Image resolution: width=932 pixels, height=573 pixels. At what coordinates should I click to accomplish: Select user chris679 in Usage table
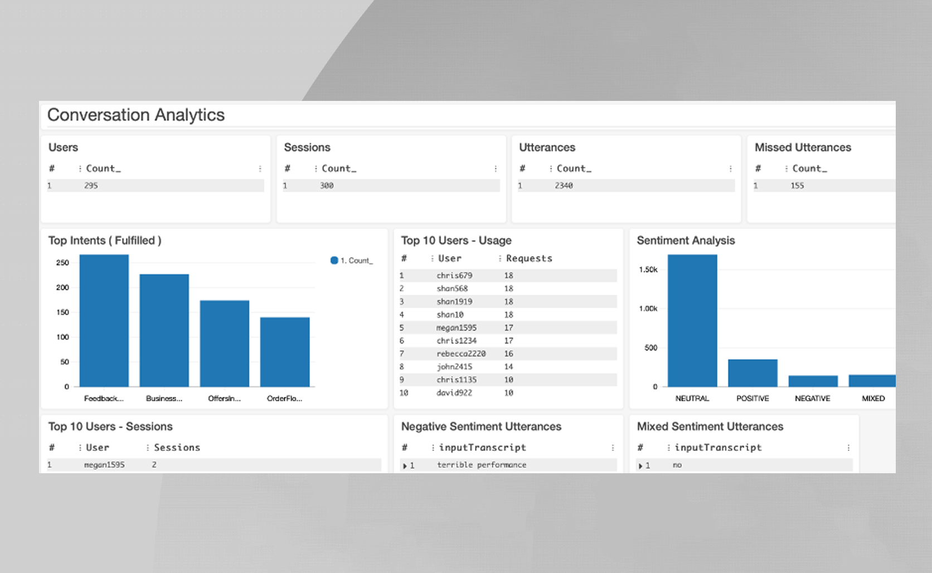pos(454,275)
